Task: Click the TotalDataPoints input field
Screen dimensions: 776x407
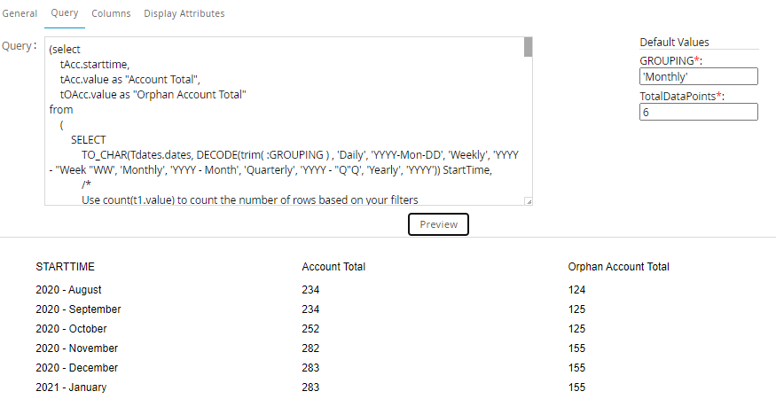Action: (x=698, y=113)
